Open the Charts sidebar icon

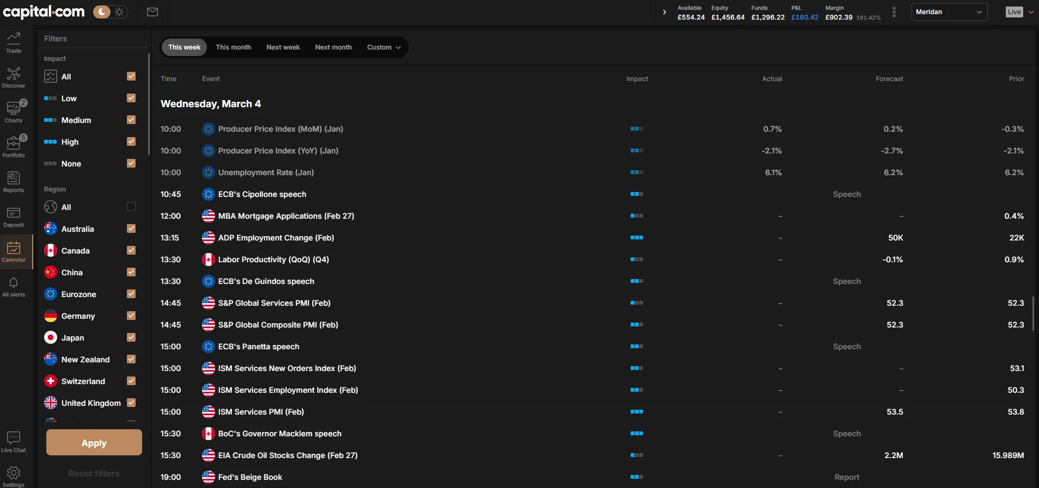[14, 112]
